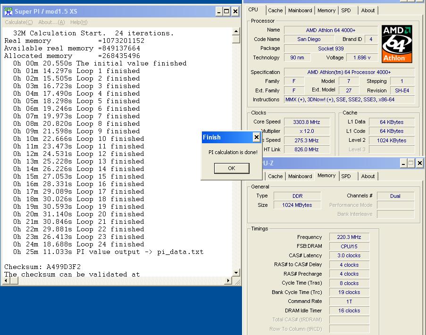Click the Brand ID value 4
Image resolution: width=426 pixels, height=335 pixels.
point(371,39)
